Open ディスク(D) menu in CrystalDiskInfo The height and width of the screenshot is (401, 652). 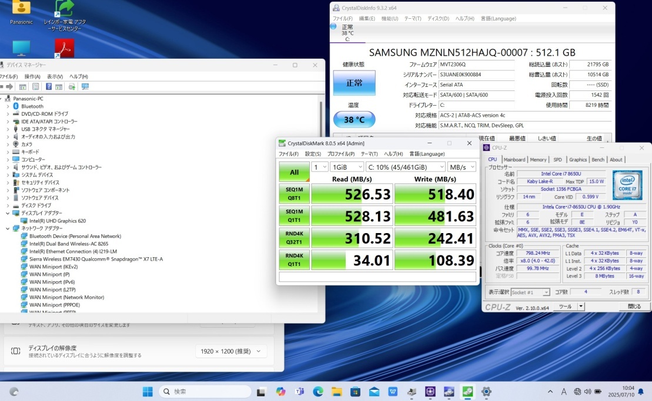[x=438, y=19]
